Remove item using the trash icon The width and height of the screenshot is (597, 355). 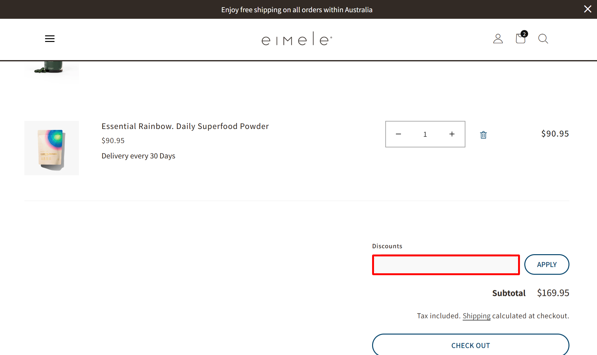pos(483,134)
